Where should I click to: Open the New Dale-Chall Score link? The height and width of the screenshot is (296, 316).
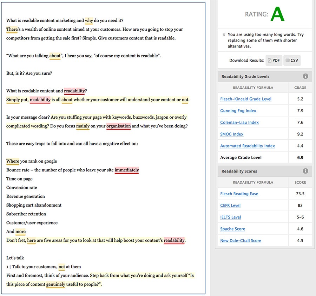241,240
